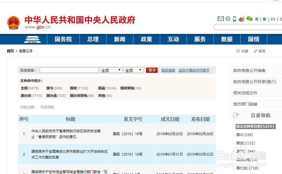Click the 标题 column header
282x174 pixels.
pos(71,119)
